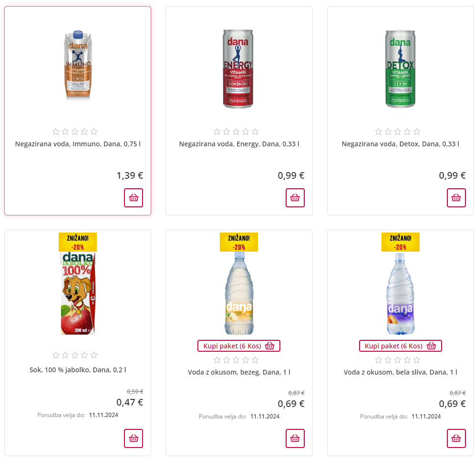Add single bezeg flavored water to basket
Viewport: 474px width, 458px height.
click(x=295, y=438)
